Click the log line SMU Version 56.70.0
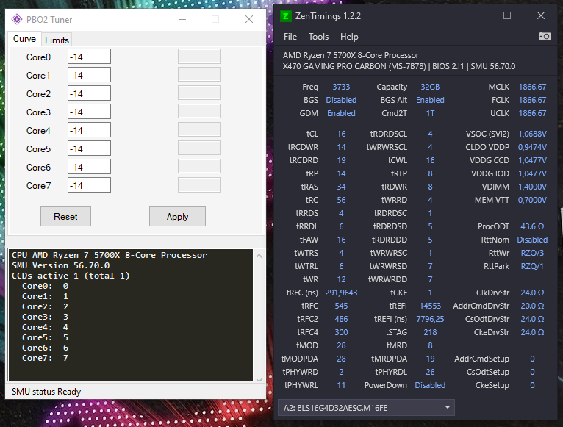This screenshot has height=427, width=563. [x=61, y=265]
